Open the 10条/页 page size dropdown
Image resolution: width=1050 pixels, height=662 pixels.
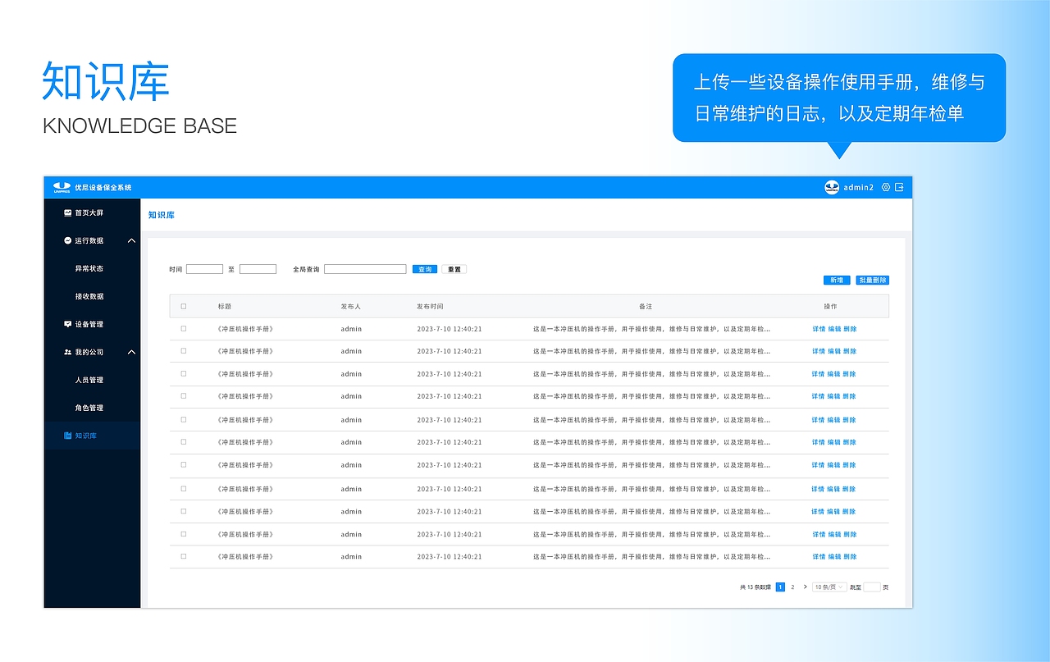coord(829,587)
